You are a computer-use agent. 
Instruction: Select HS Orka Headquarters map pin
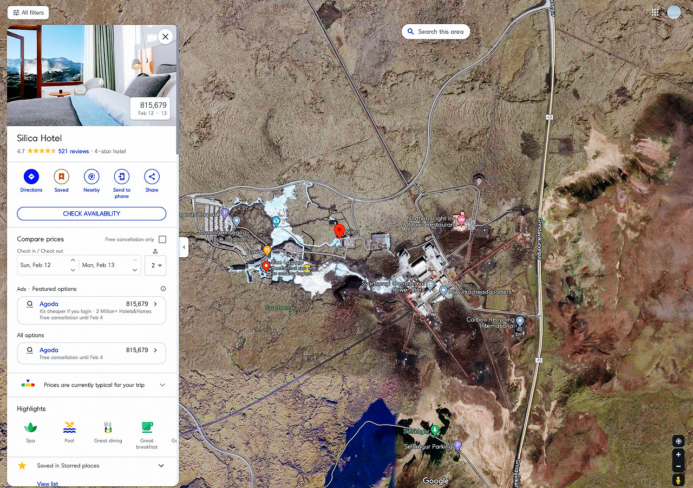[443, 291]
